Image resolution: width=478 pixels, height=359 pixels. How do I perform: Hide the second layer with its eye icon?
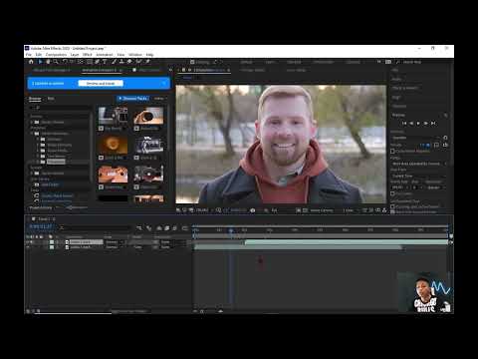click(x=28, y=247)
